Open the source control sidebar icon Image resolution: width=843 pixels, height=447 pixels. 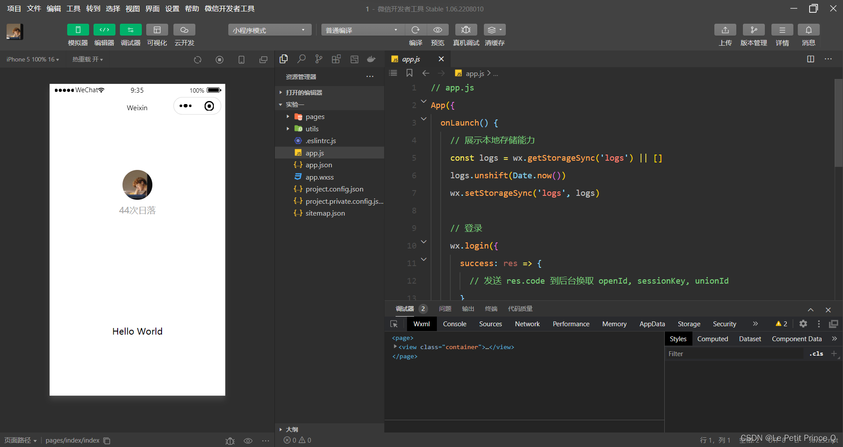coord(319,59)
